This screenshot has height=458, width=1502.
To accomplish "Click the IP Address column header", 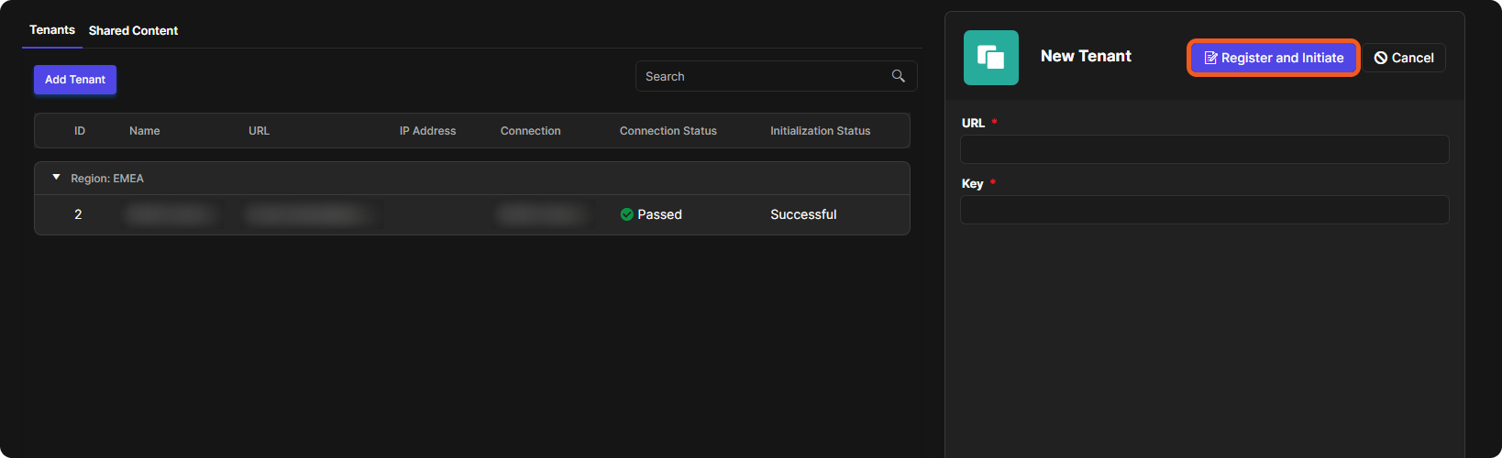I will [x=427, y=131].
